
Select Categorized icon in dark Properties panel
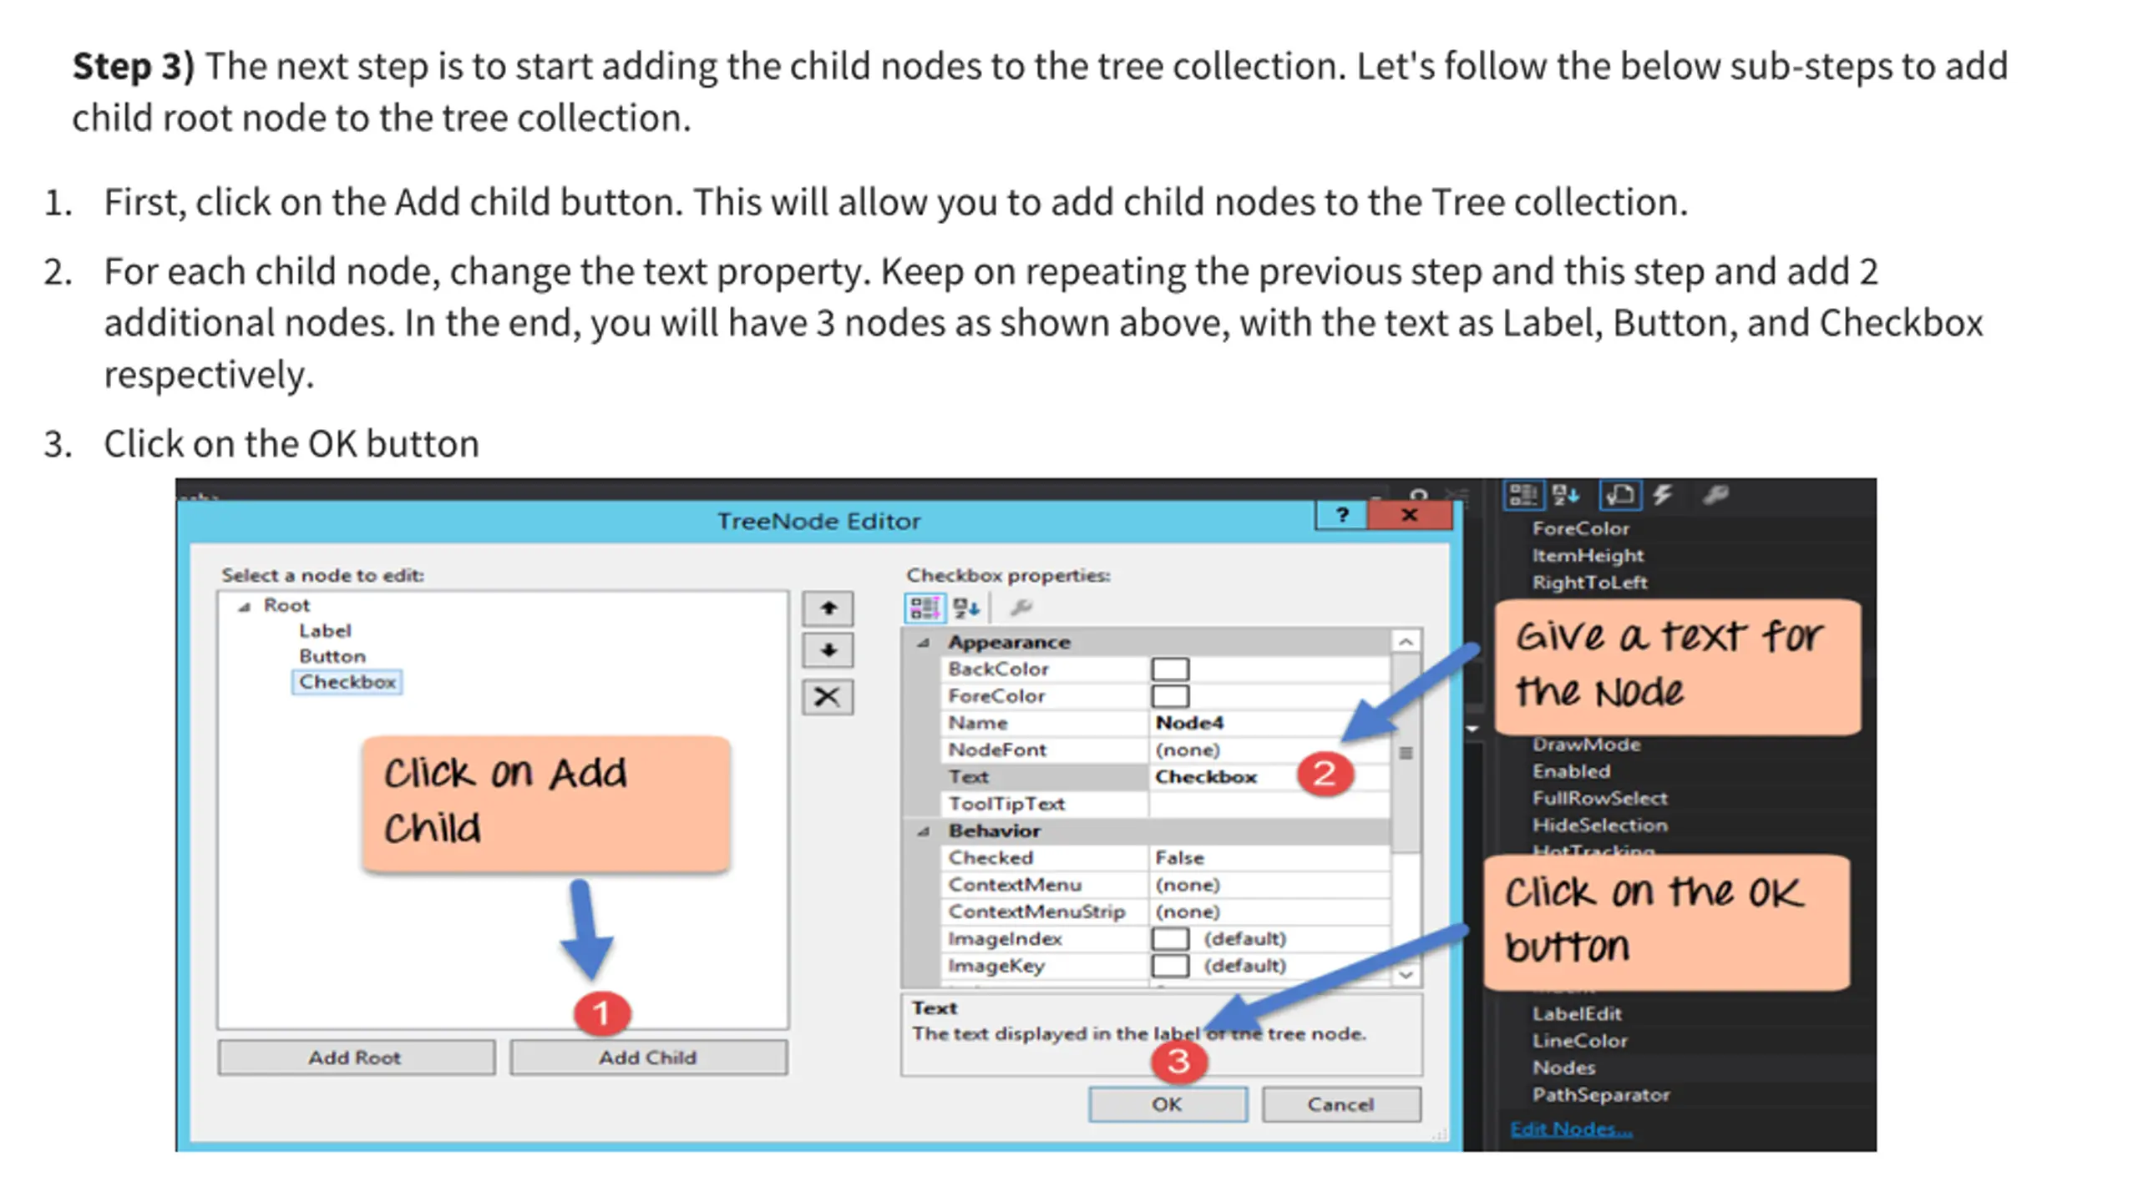pyautogui.click(x=1523, y=495)
